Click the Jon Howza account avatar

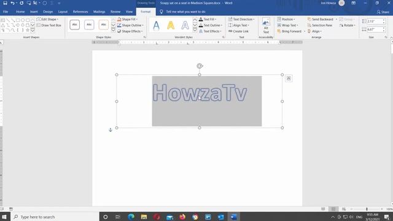pyautogui.click(x=341, y=3)
